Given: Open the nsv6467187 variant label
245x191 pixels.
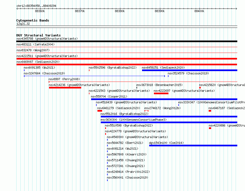Looking at the screenshot, I should [227, 108].
